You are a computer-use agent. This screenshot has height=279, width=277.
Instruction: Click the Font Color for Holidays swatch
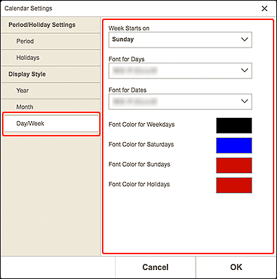234,185
